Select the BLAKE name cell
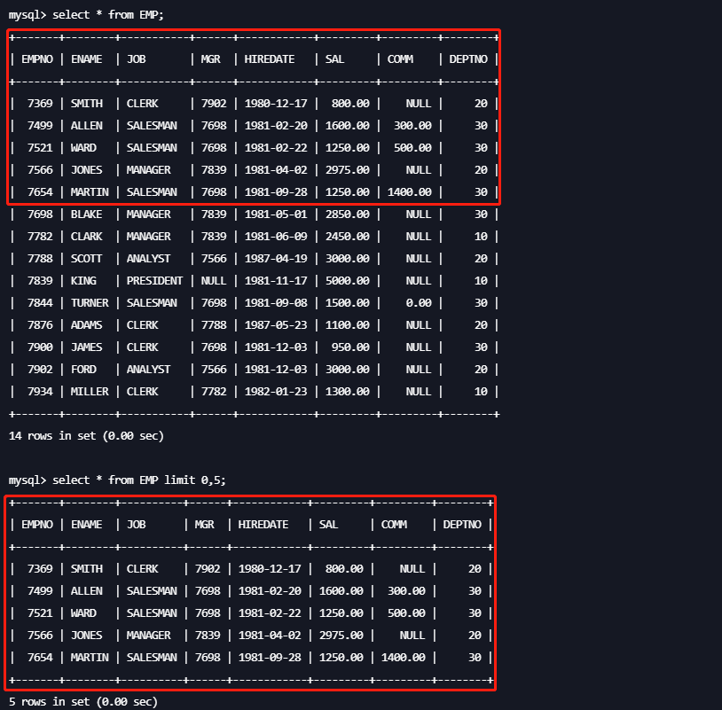Image resolution: width=722 pixels, height=710 pixels. tap(87, 215)
